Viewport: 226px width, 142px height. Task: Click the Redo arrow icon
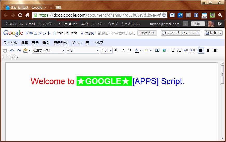[18, 50]
